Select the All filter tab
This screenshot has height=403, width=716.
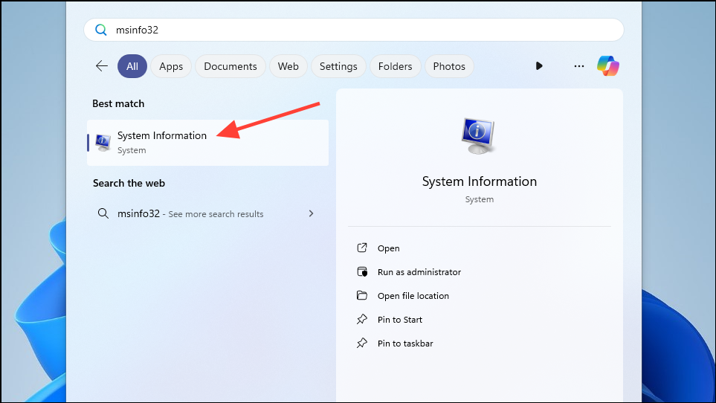(132, 66)
